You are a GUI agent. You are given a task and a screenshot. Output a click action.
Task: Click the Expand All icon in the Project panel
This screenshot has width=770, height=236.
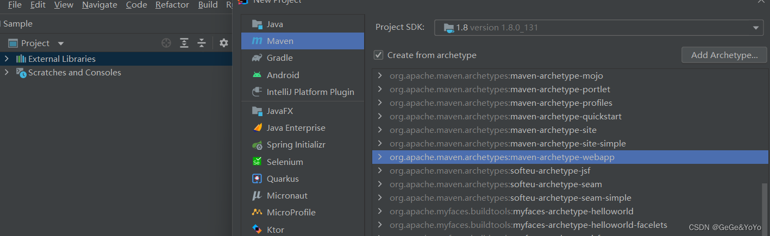pos(184,43)
